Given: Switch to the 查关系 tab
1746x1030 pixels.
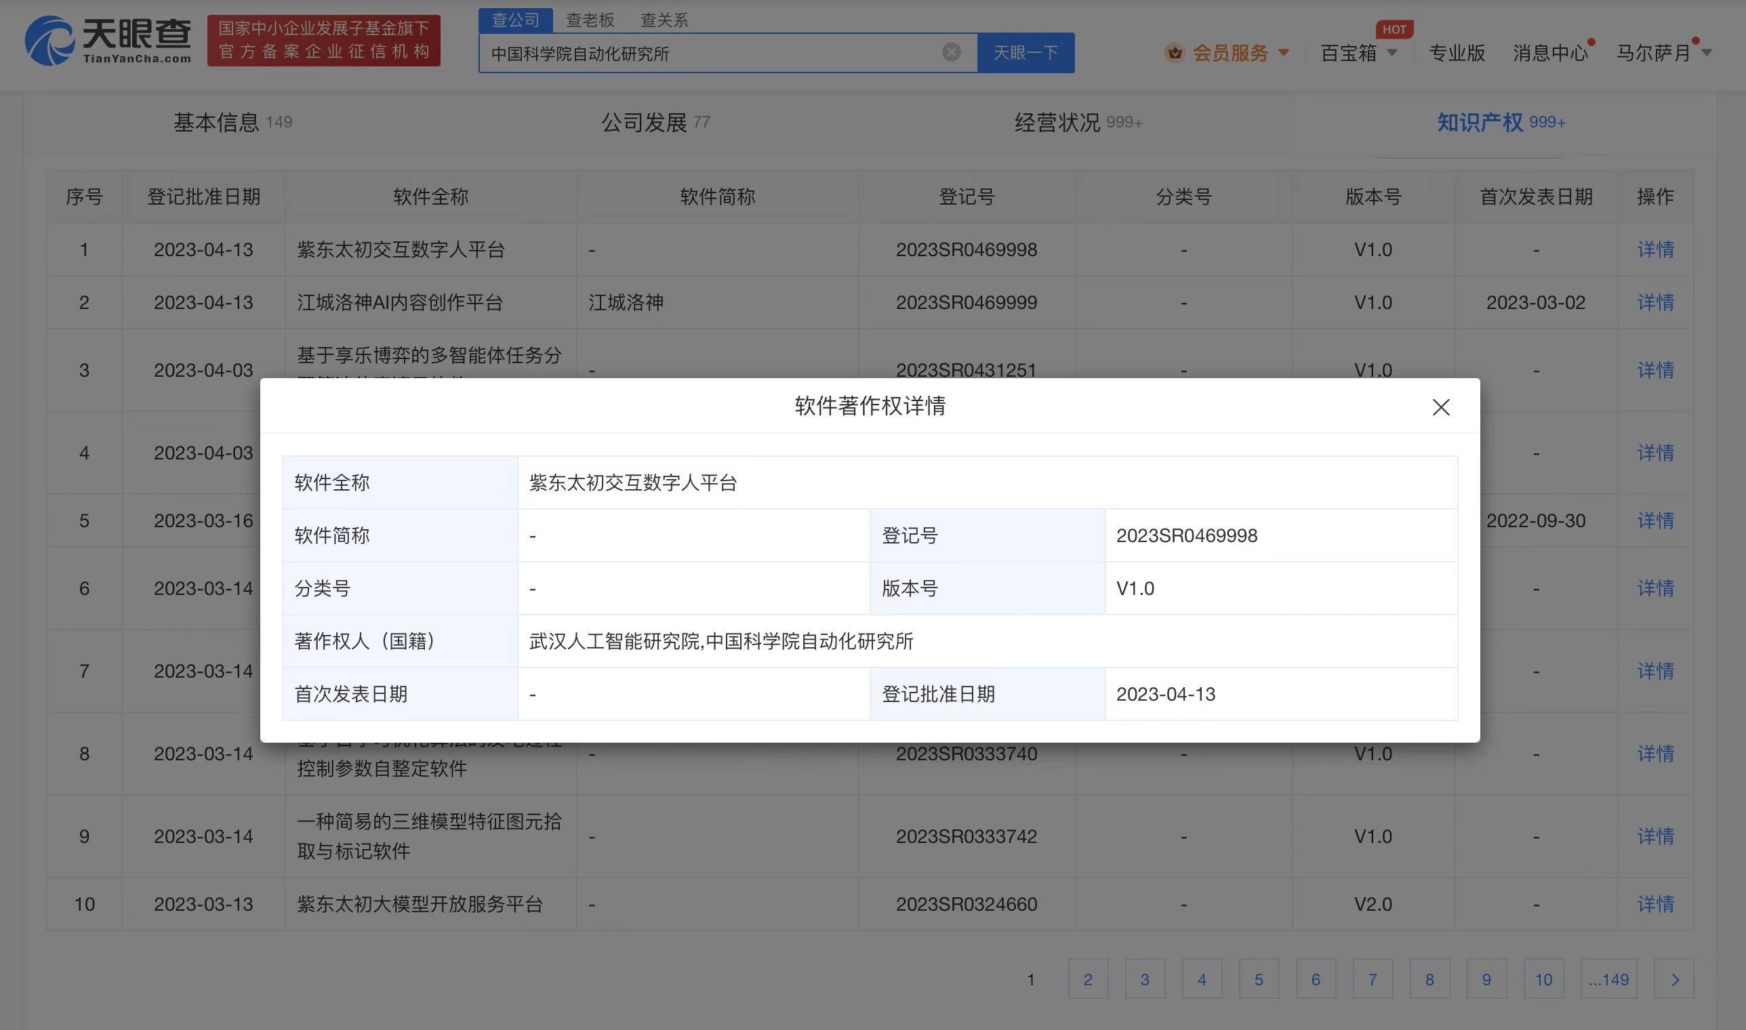Looking at the screenshot, I should point(664,20).
